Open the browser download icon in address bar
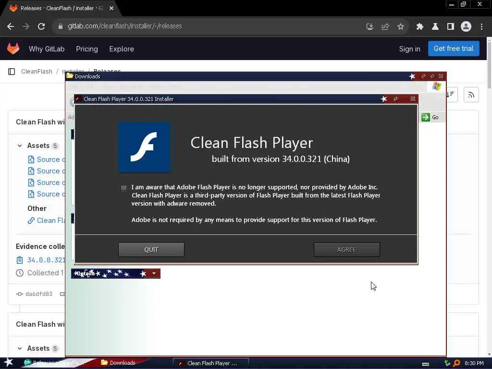Screen dimensions: 492x369 tap(370, 27)
